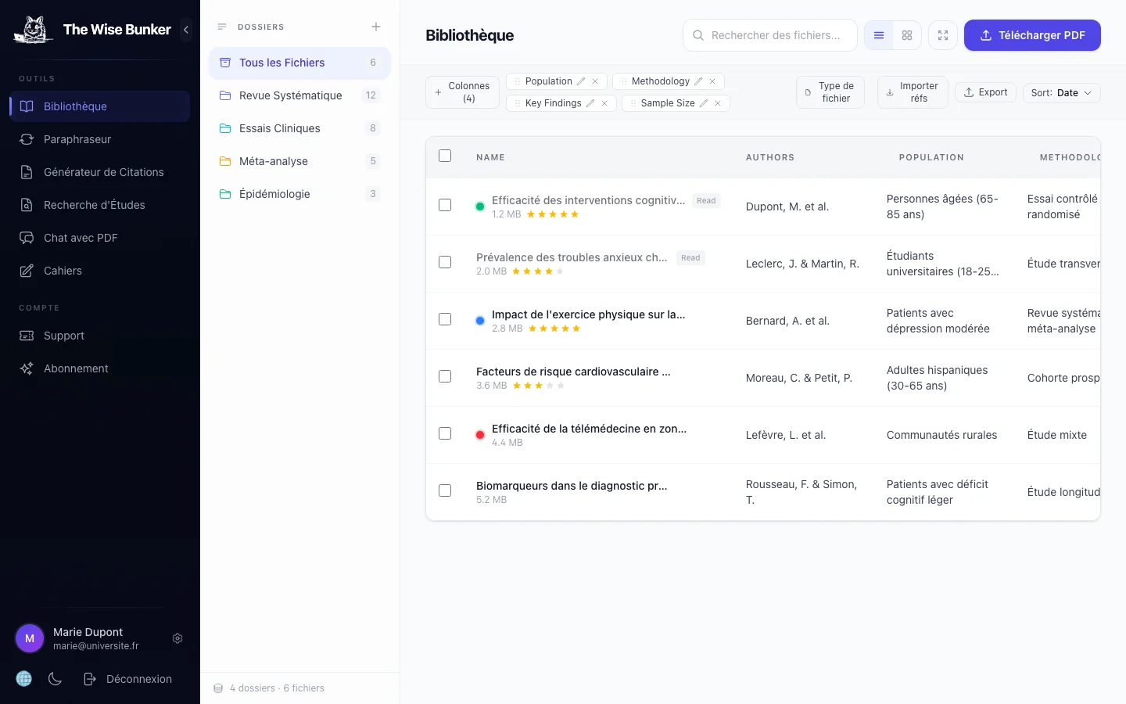Open the Essais Cliniques folder
Viewport: 1126px width, 704px height.
(x=279, y=128)
